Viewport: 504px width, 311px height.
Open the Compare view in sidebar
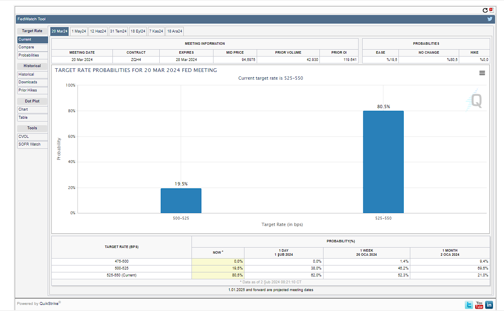(32, 48)
